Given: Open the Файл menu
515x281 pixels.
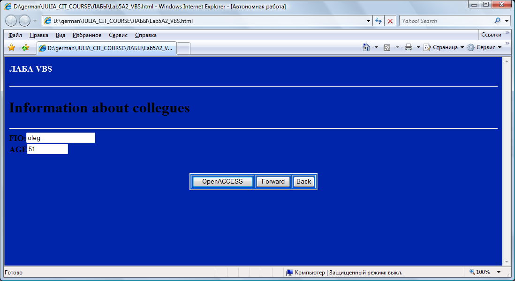Looking at the screenshot, I should click(15, 35).
